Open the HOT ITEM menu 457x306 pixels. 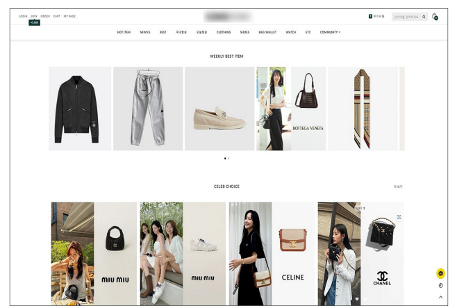pos(124,32)
